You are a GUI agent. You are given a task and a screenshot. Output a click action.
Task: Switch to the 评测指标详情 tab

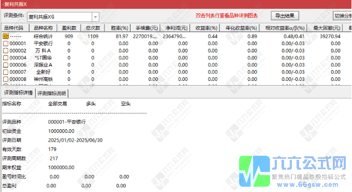coord(19,93)
